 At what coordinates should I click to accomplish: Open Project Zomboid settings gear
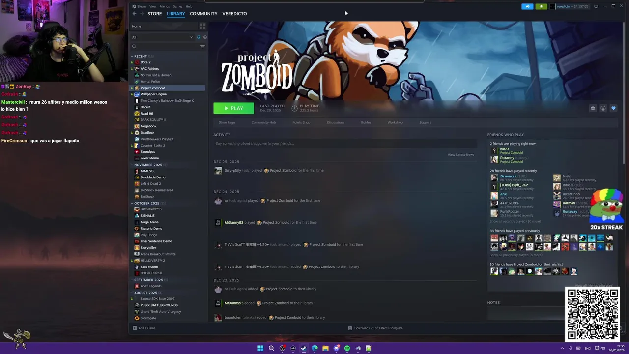point(593,108)
